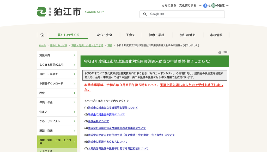Open 上下水道 sidebar sub-item

[x=47, y=151]
